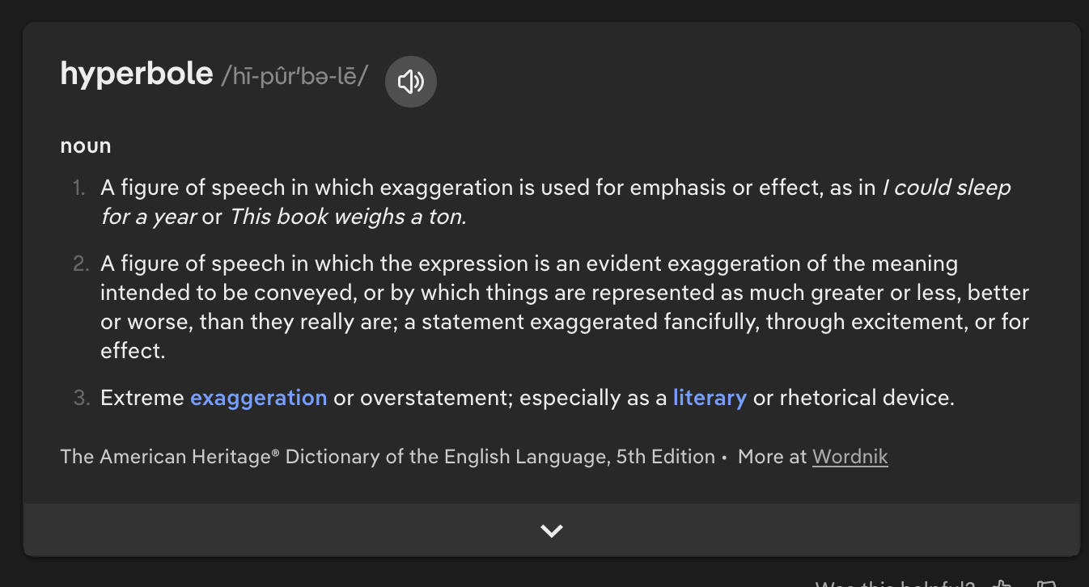This screenshot has width=1089, height=587.
Task: Click the "noun" part-of-speech label
Action: (x=86, y=146)
